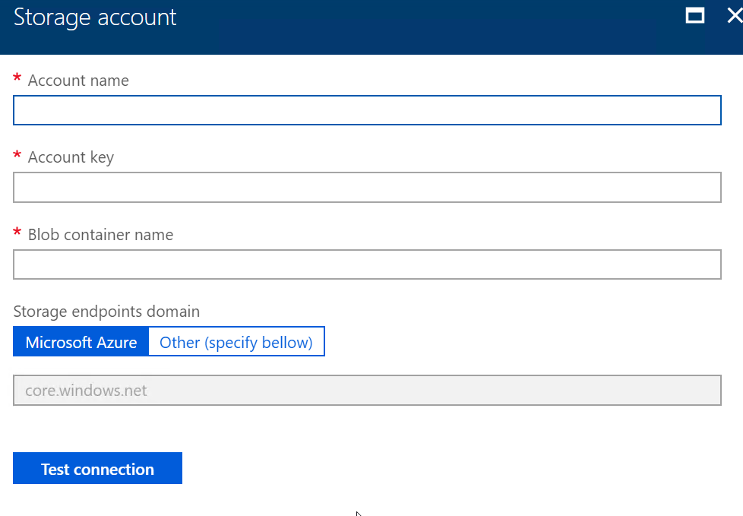This screenshot has height=516, width=743.
Task: Run the Test connection button
Action: [x=97, y=468]
